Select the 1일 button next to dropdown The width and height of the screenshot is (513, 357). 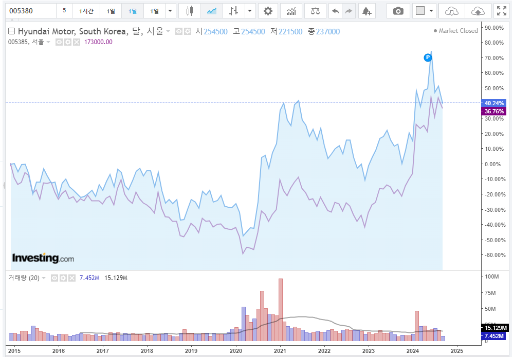click(154, 11)
